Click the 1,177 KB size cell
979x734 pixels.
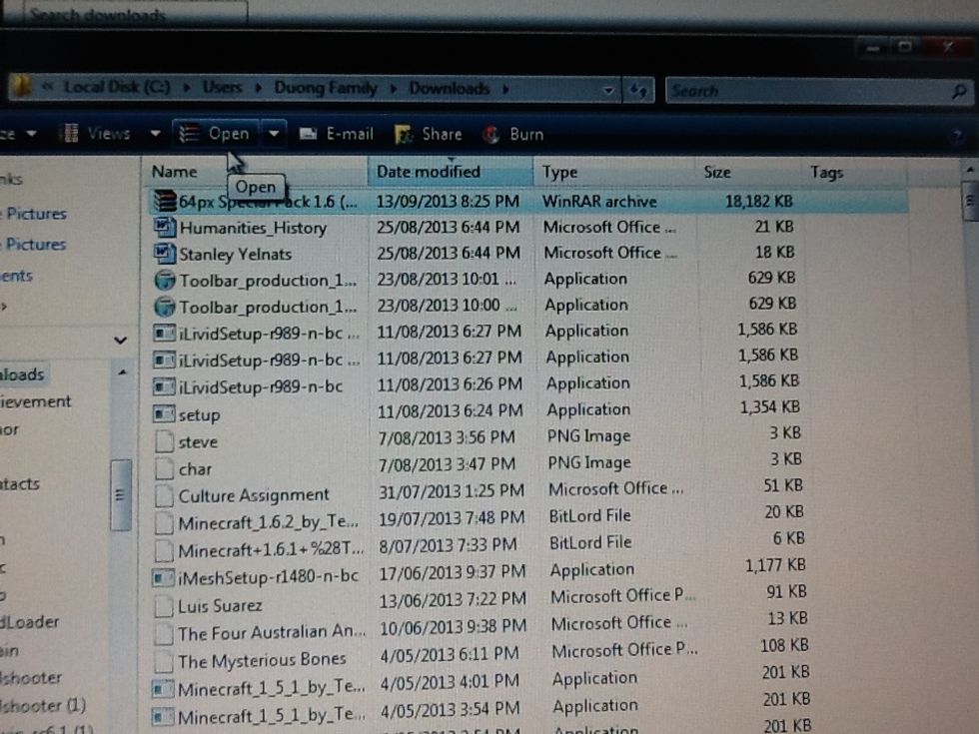[x=775, y=565]
